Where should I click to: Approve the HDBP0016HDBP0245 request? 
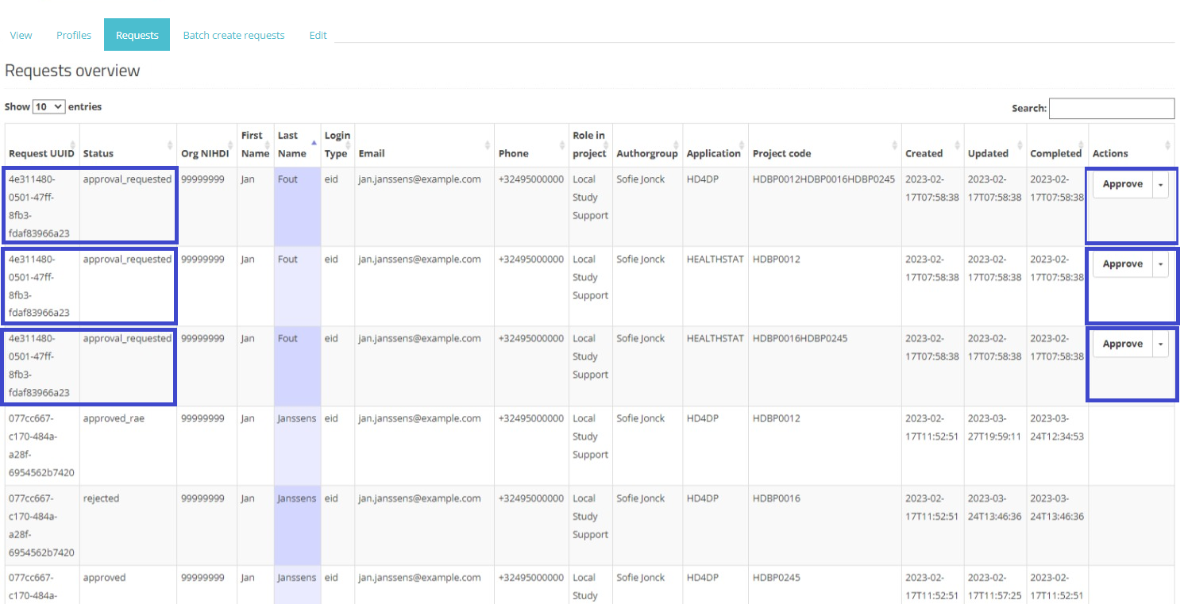point(1122,344)
